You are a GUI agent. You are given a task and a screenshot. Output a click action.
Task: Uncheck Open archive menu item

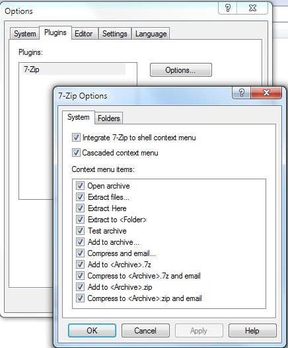click(x=80, y=185)
